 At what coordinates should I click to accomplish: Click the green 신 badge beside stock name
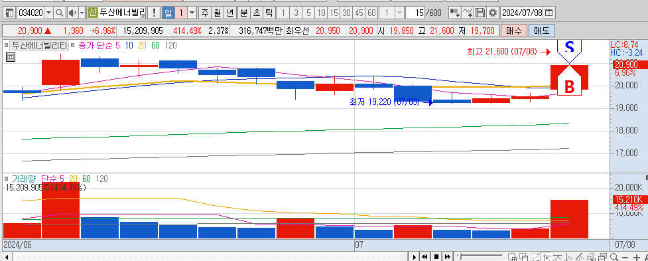tap(93, 13)
